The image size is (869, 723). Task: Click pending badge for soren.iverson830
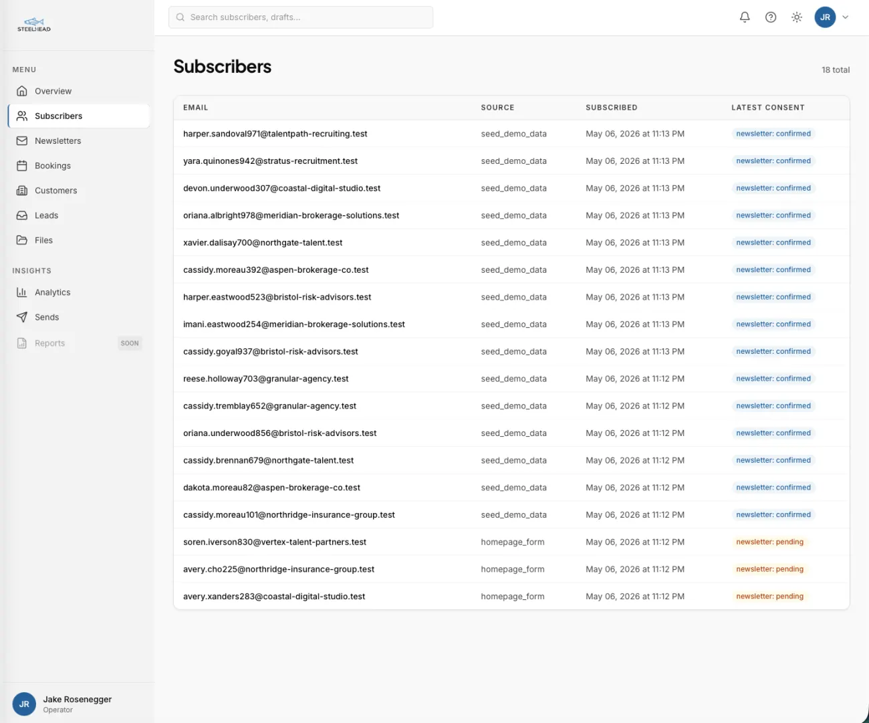tap(769, 542)
